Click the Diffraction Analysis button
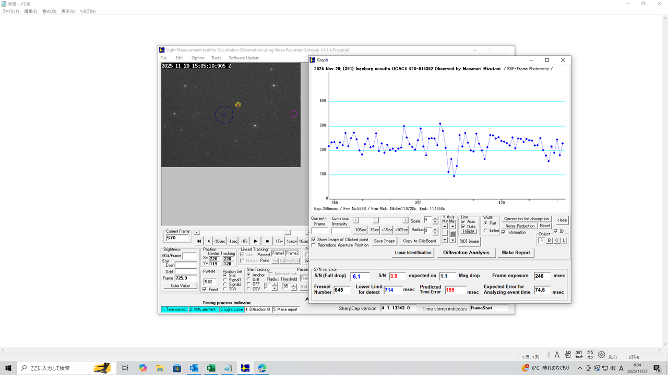The width and height of the screenshot is (668, 375). tap(466, 253)
